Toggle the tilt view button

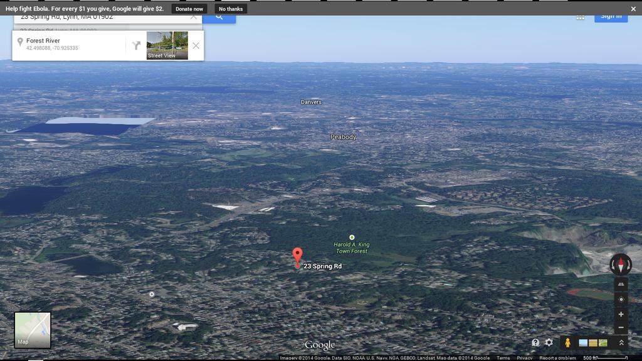coord(621,285)
